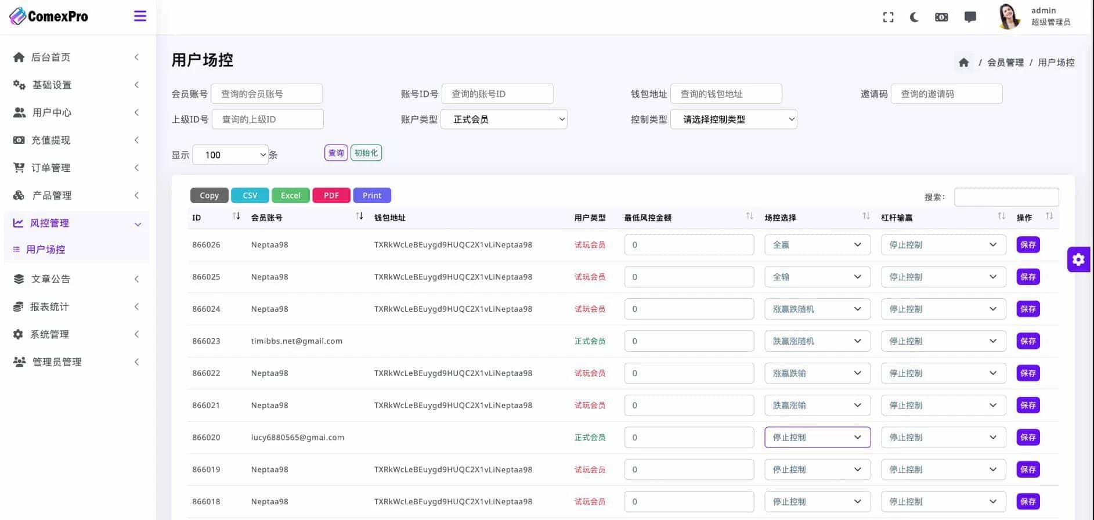Viewport: 1094px width, 520px height.
Task: Switch to dark mode with the moon icon
Action: click(914, 17)
